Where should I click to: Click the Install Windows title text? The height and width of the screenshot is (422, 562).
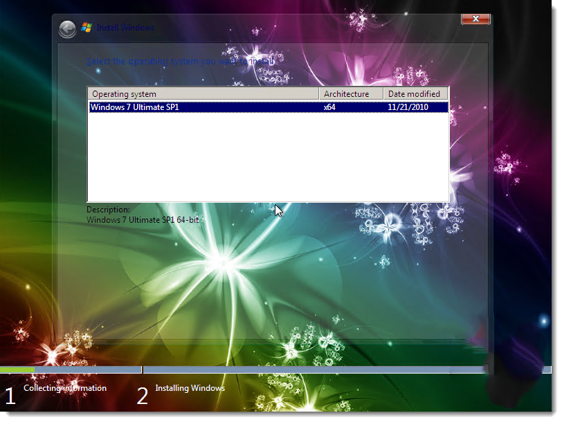point(125,28)
